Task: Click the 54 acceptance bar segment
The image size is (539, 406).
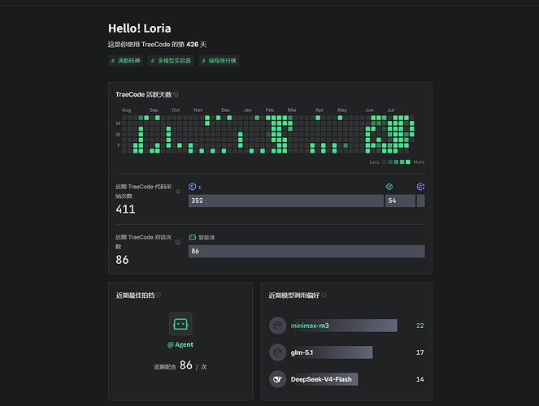Action: coord(400,201)
